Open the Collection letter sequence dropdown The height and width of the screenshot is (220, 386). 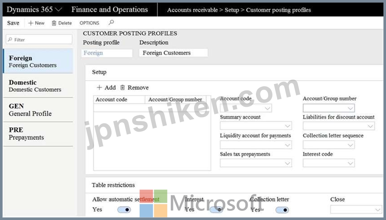point(329,145)
